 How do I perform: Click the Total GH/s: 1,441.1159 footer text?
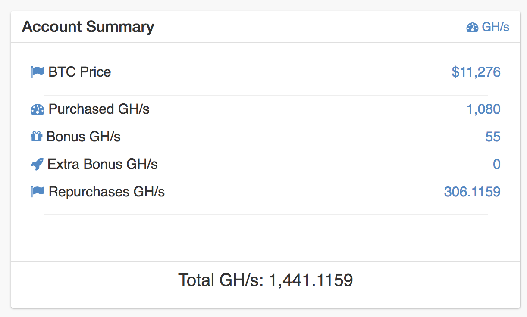pos(265,280)
